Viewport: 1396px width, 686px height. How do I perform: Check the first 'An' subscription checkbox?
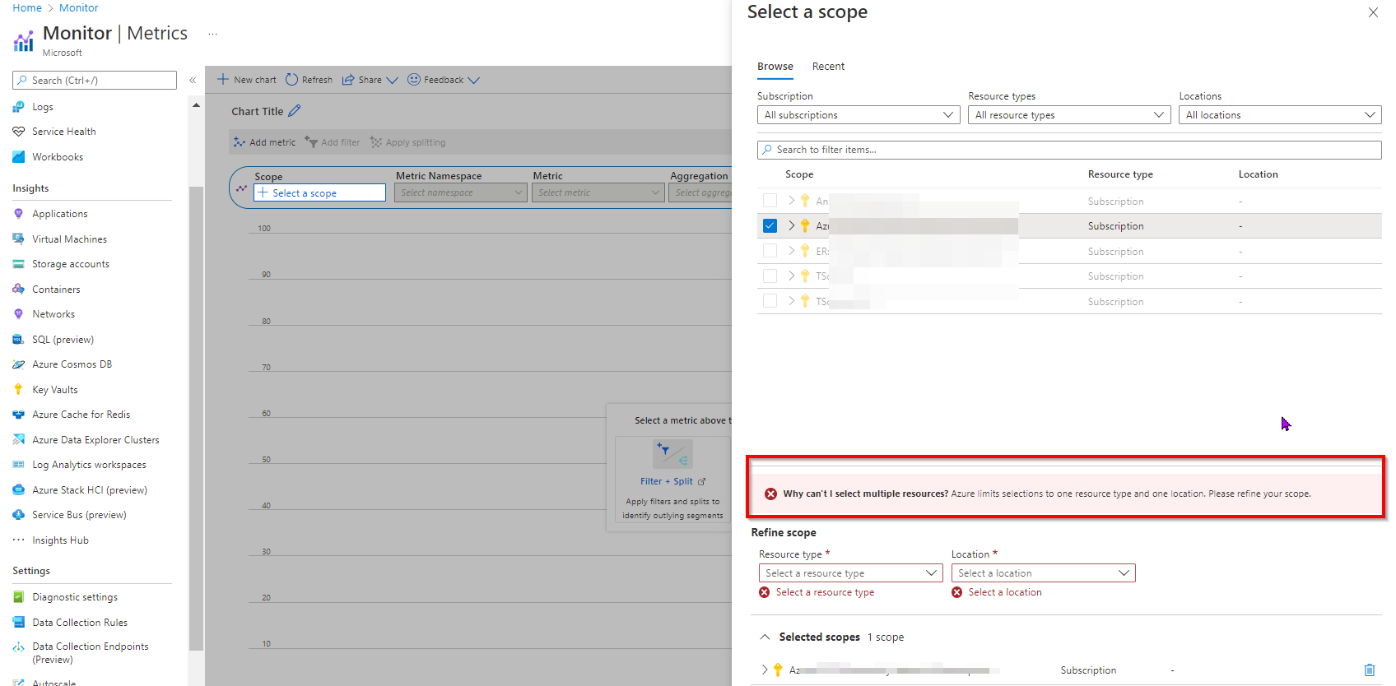[x=770, y=201]
